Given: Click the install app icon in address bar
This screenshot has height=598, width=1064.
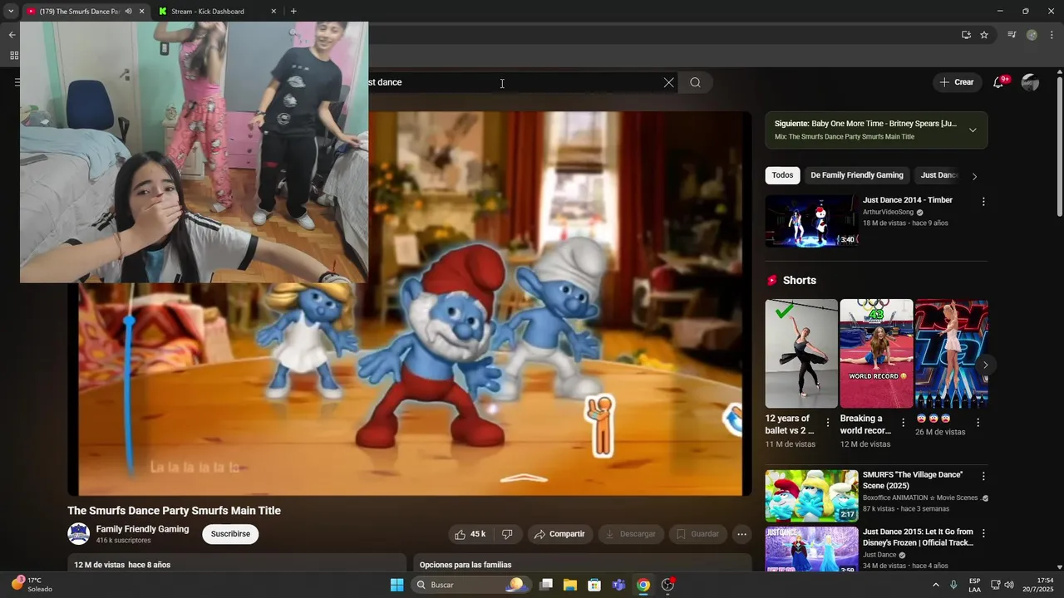Looking at the screenshot, I should coord(966,35).
